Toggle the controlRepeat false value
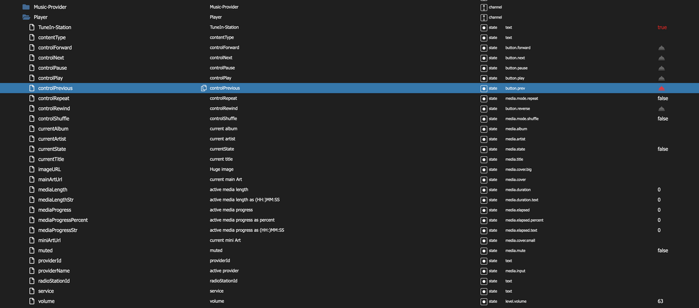699x308 pixels. pyautogui.click(x=662, y=98)
